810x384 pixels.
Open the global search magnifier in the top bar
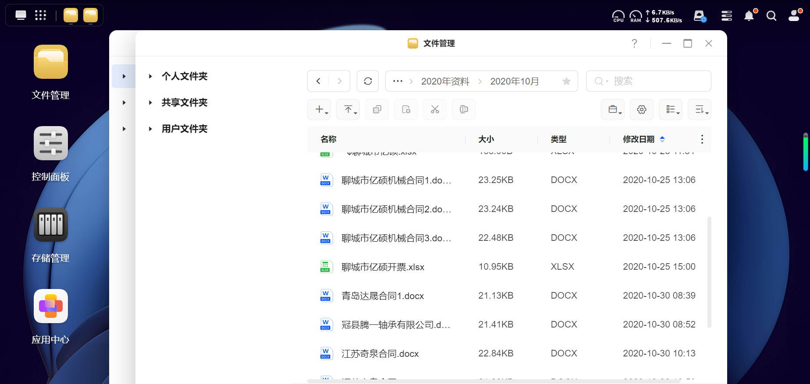[x=771, y=16]
